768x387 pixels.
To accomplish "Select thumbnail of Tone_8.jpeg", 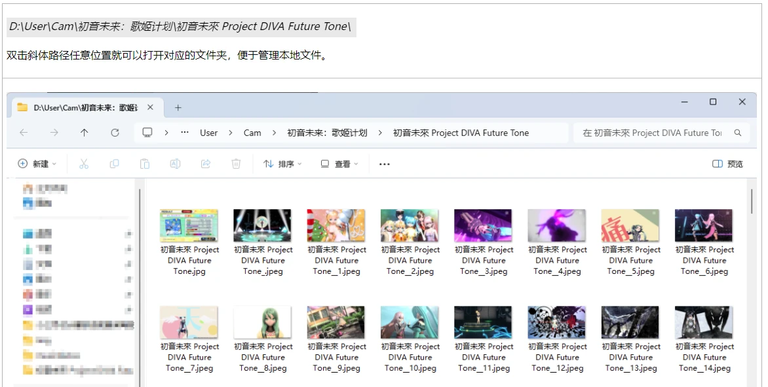I will [x=263, y=322].
